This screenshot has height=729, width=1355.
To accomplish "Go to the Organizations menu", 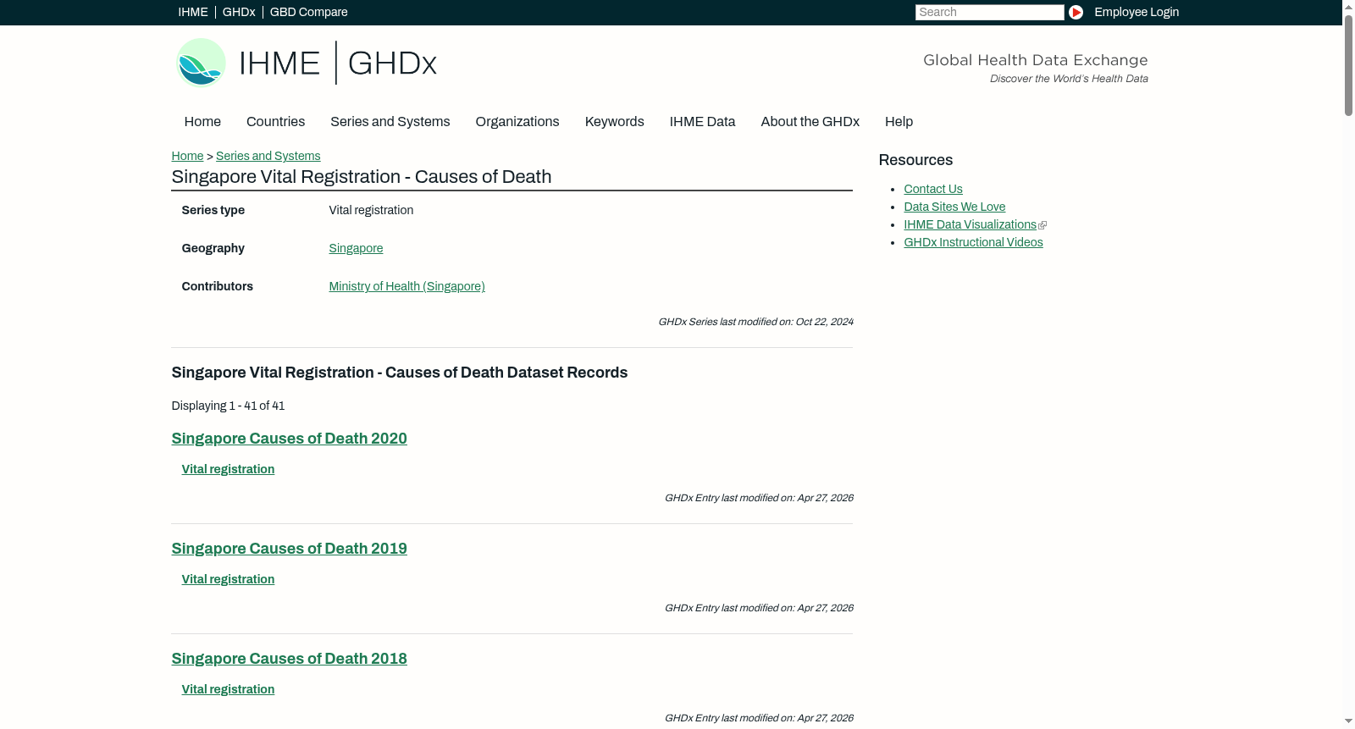I will tap(517, 122).
